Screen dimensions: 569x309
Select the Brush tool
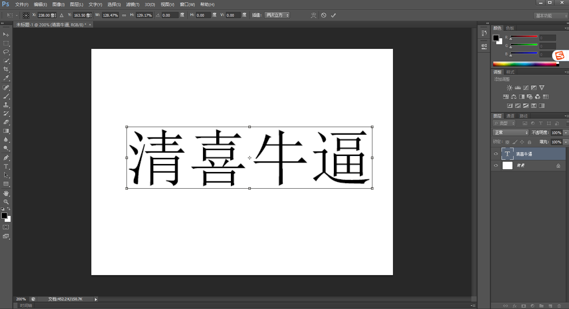coord(6,96)
